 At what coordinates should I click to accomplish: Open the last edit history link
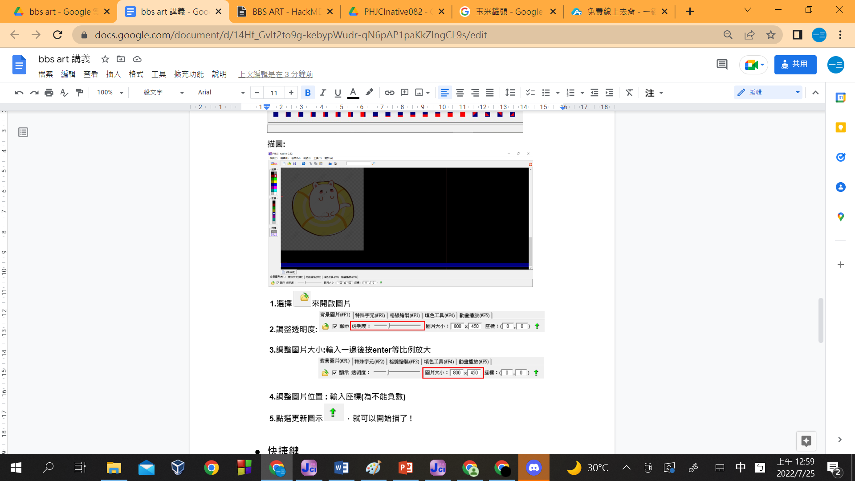point(276,74)
